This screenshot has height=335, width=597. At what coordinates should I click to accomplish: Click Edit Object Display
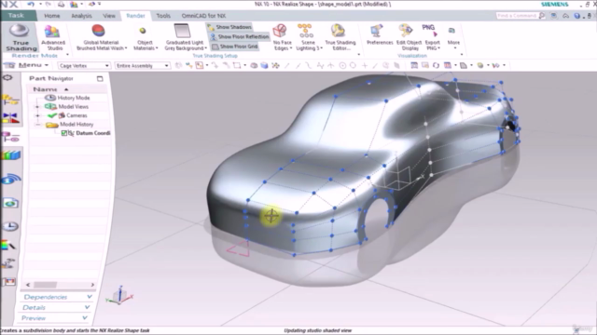point(409,37)
